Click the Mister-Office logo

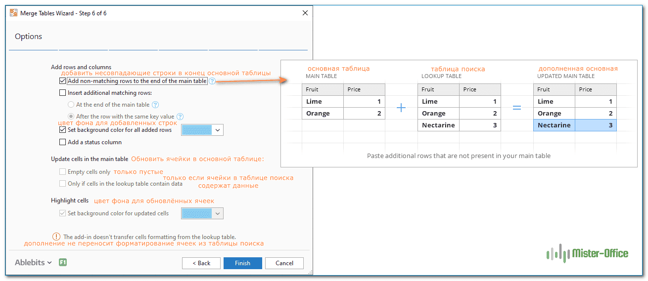[587, 254]
